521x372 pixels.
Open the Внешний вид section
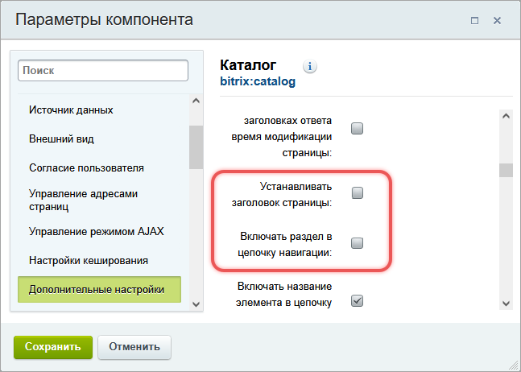click(x=61, y=138)
